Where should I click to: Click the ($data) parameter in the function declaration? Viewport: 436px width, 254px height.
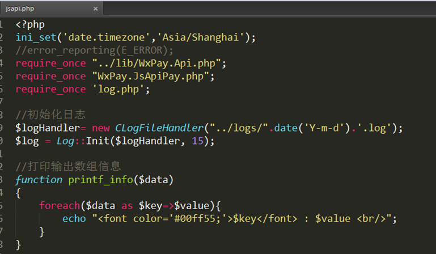pyautogui.click(x=154, y=180)
